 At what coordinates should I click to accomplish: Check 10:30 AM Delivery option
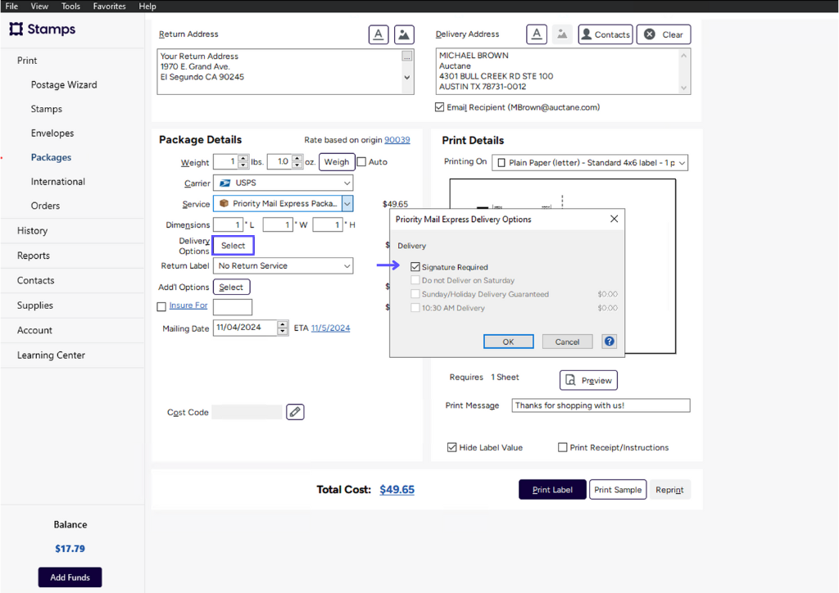coord(415,307)
